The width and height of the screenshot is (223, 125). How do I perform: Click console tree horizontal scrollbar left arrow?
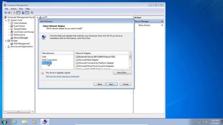click(x=5, y=112)
